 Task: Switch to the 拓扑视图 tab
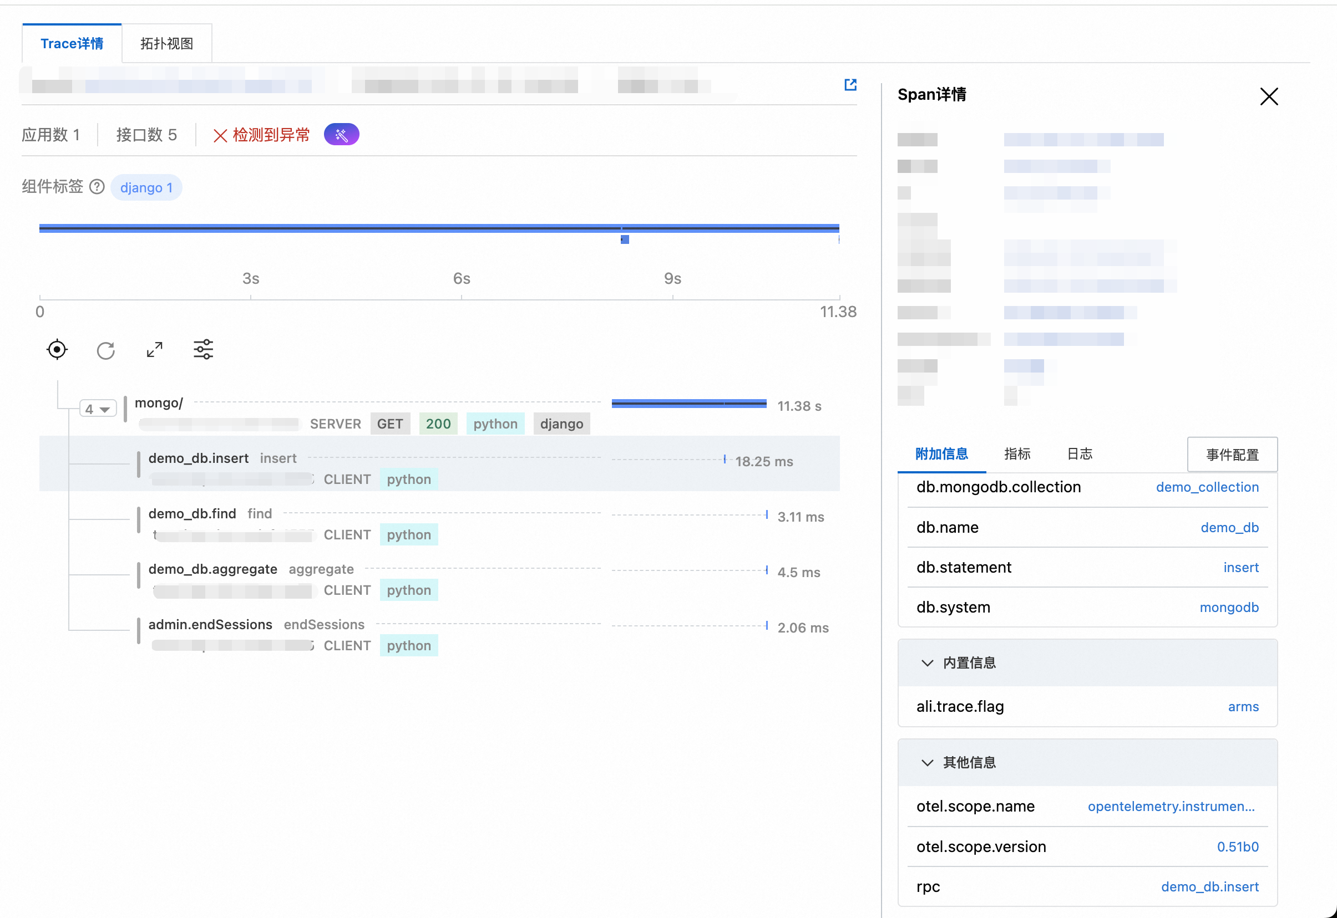point(166,44)
